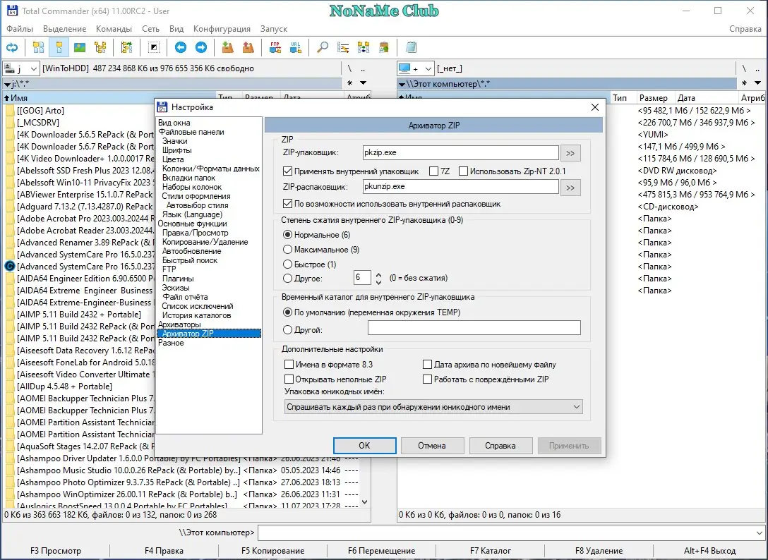Click 'Отмена' button in dialog
Image resolution: width=768 pixels, height=560 pixels.
(x=432, y=446)
